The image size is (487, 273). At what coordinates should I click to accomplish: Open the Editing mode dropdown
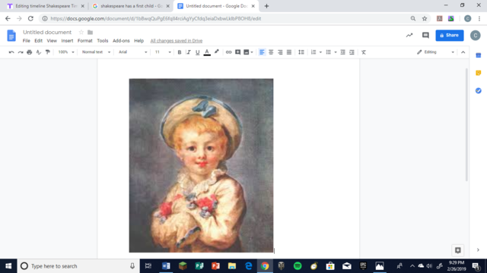tap(435, 52)
